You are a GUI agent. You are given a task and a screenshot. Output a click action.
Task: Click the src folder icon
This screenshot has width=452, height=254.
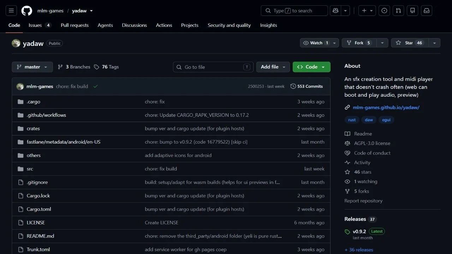(20, 169)
